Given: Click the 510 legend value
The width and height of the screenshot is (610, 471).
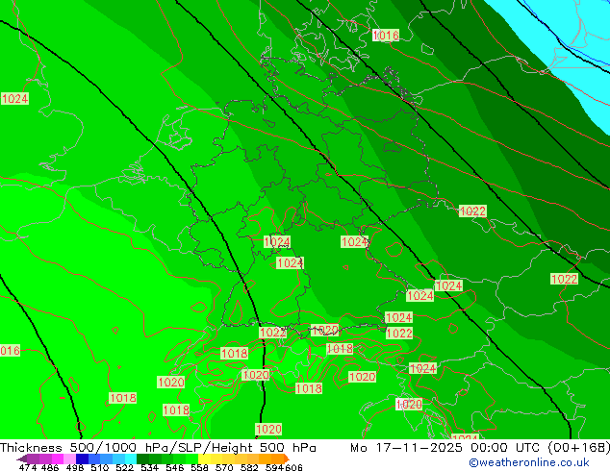Looking at the screenshot, I should coord(100,467).
